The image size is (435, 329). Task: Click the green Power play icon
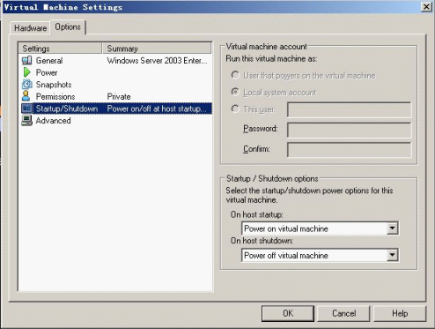coord(26,72)
